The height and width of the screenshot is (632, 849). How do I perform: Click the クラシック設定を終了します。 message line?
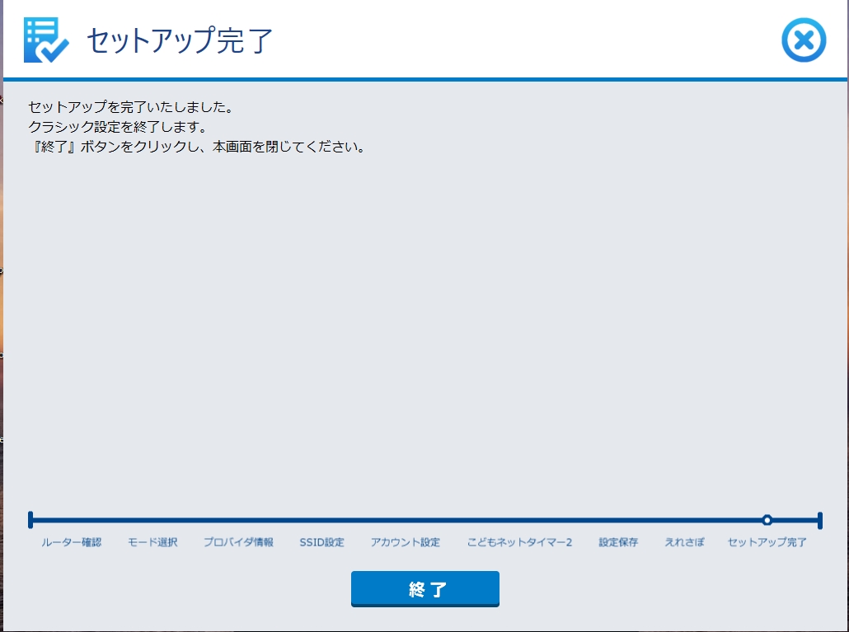pyautogui.click(x=116, y=128)
